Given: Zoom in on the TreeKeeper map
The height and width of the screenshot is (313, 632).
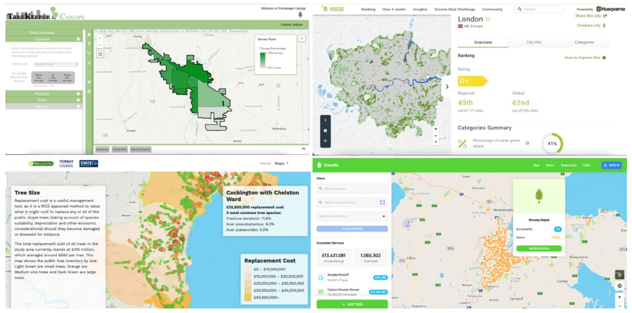Looking at the screenshot, I should [x=100, y=38].
